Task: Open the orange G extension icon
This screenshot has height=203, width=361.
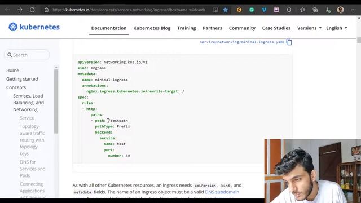Action: coord(239,10)
